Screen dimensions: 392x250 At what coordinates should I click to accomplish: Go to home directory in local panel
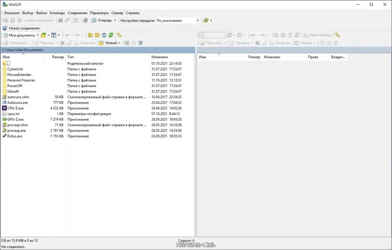click(104, 35)
